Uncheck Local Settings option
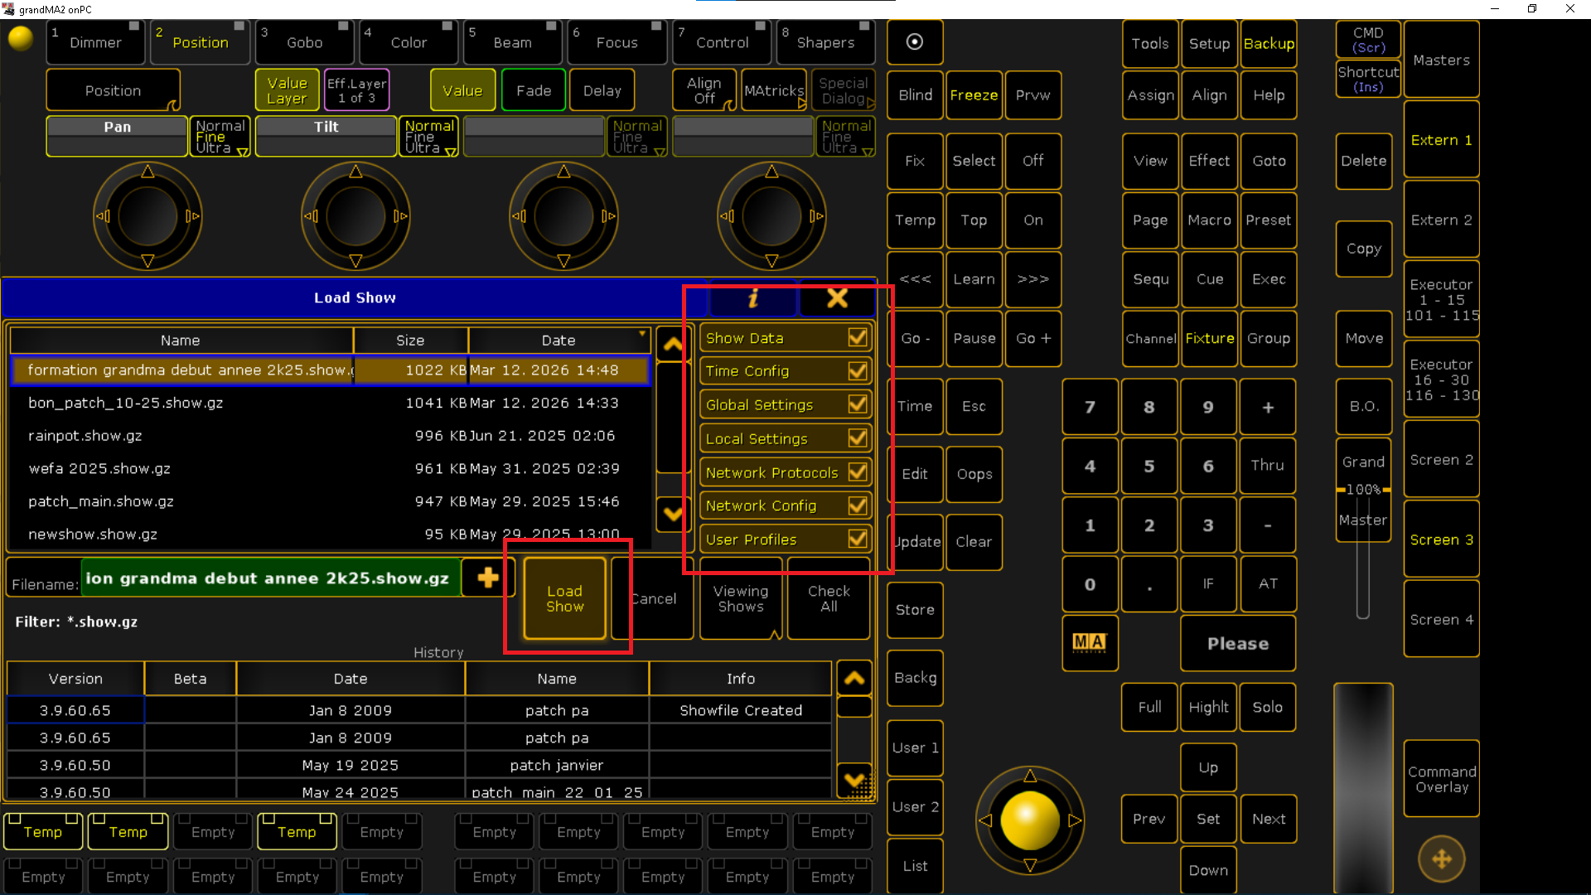The image size is (1591, 895). pos(858,438)
